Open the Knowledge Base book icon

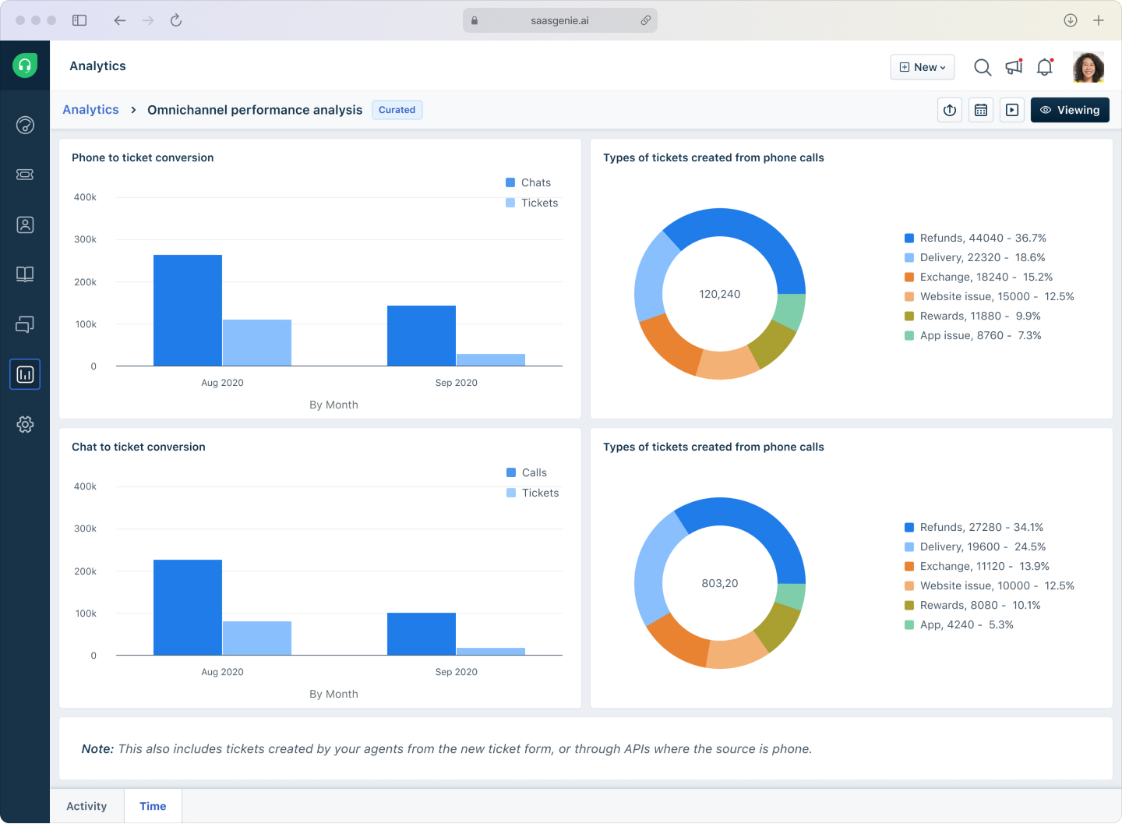click(25, 274)
